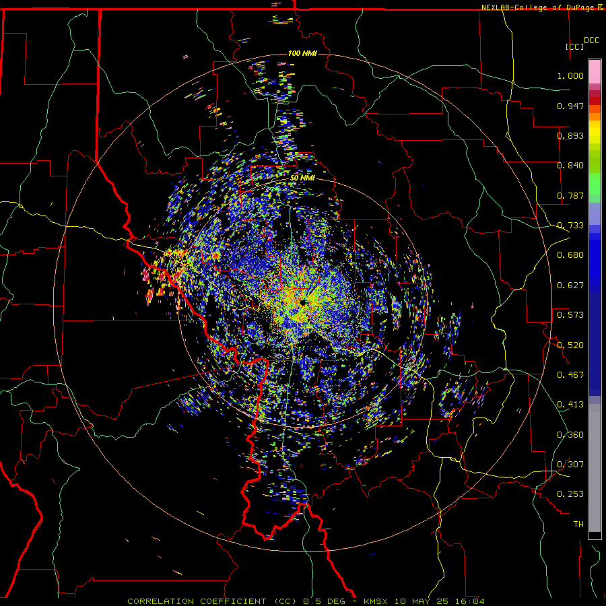The height and width of the screenshot is (606, 606).
Task: Click the 0.787 scale value
Action: point(570,195)
